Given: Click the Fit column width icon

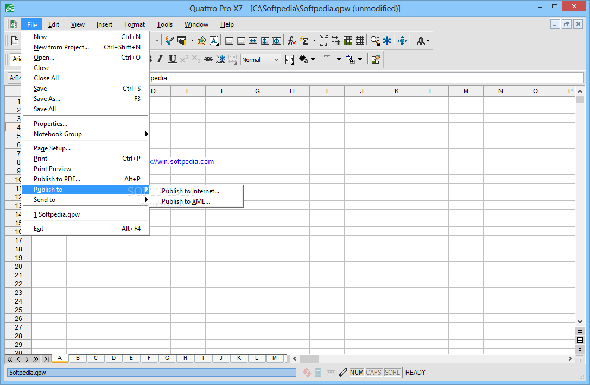Looking at the screenshot, I should [253, 41].
